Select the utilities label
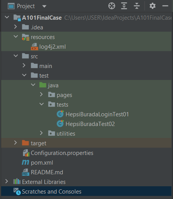This screenshot has width=173, height=199. 66,134
